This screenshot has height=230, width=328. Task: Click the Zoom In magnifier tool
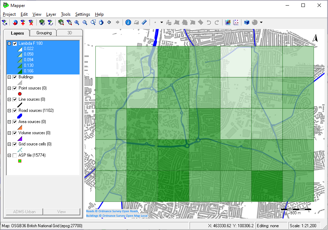coord(77,22)
